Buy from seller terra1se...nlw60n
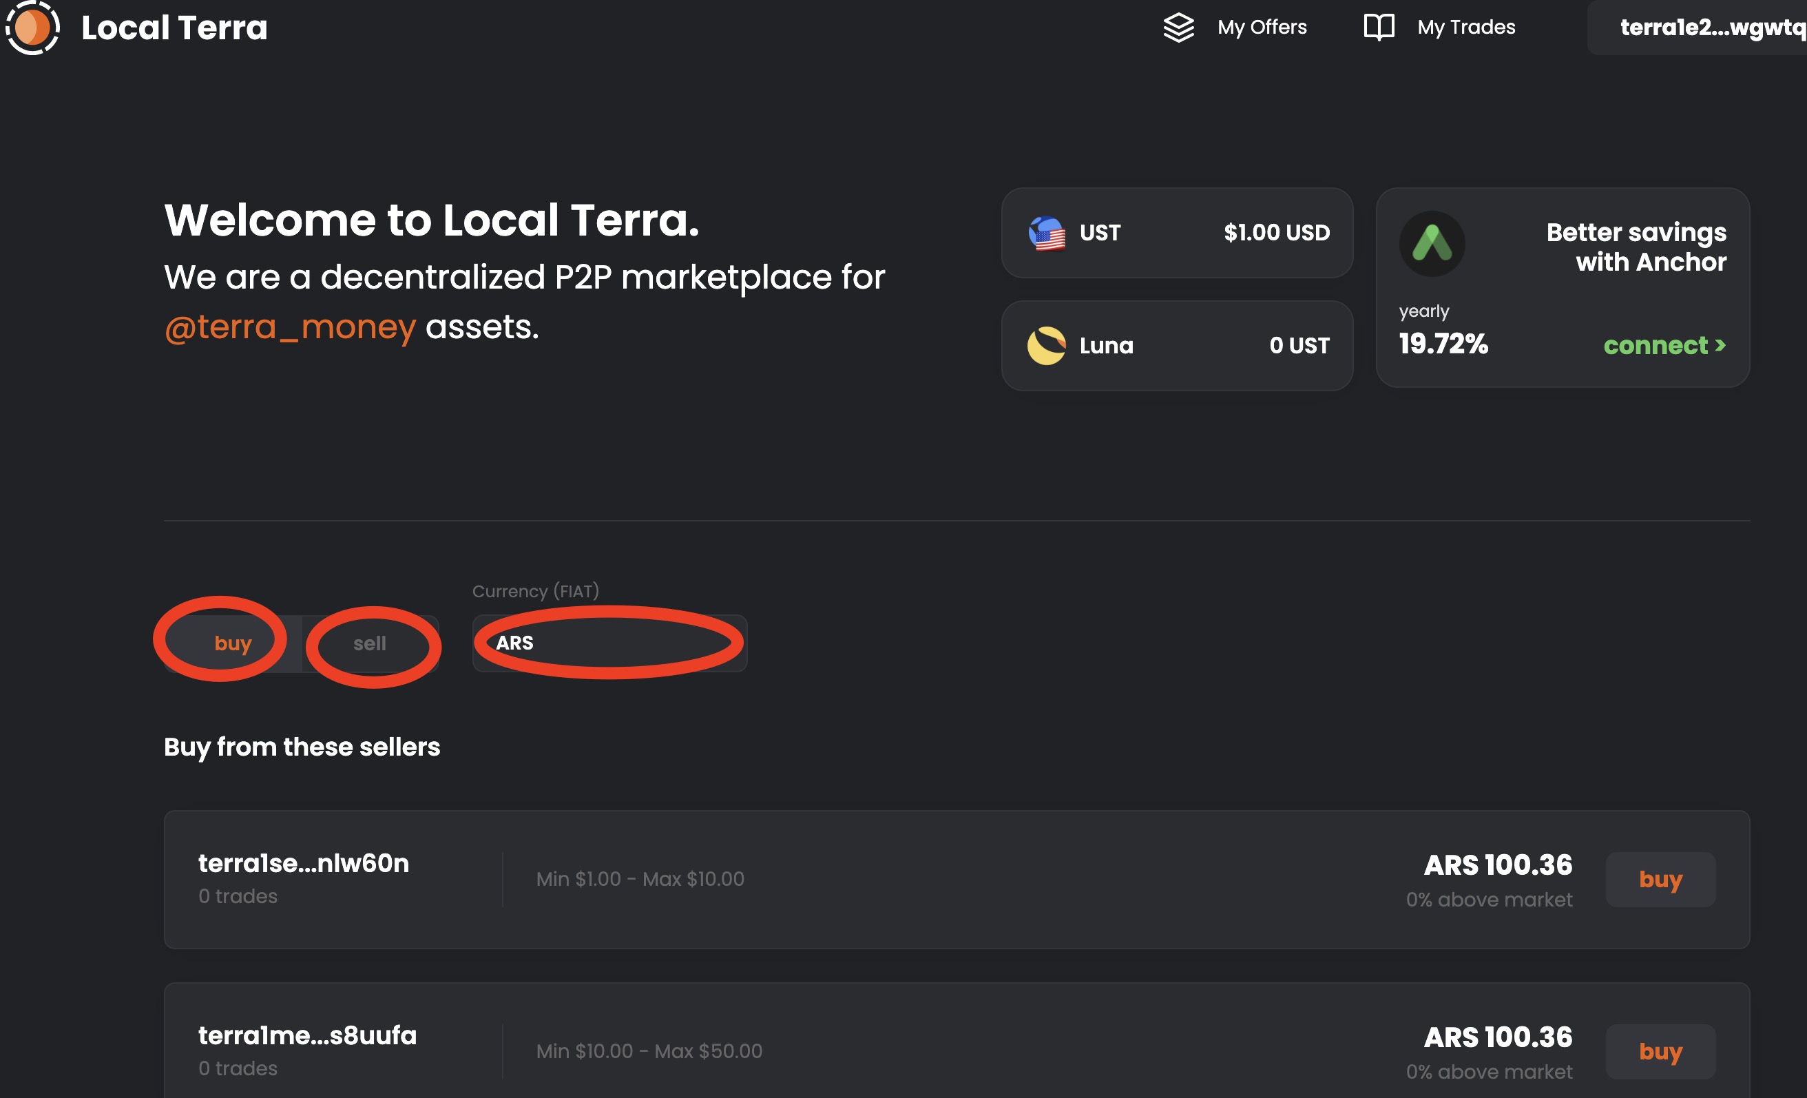Image resolution: width=1807 pixels, height=1098 pixels. point(1660,880)
